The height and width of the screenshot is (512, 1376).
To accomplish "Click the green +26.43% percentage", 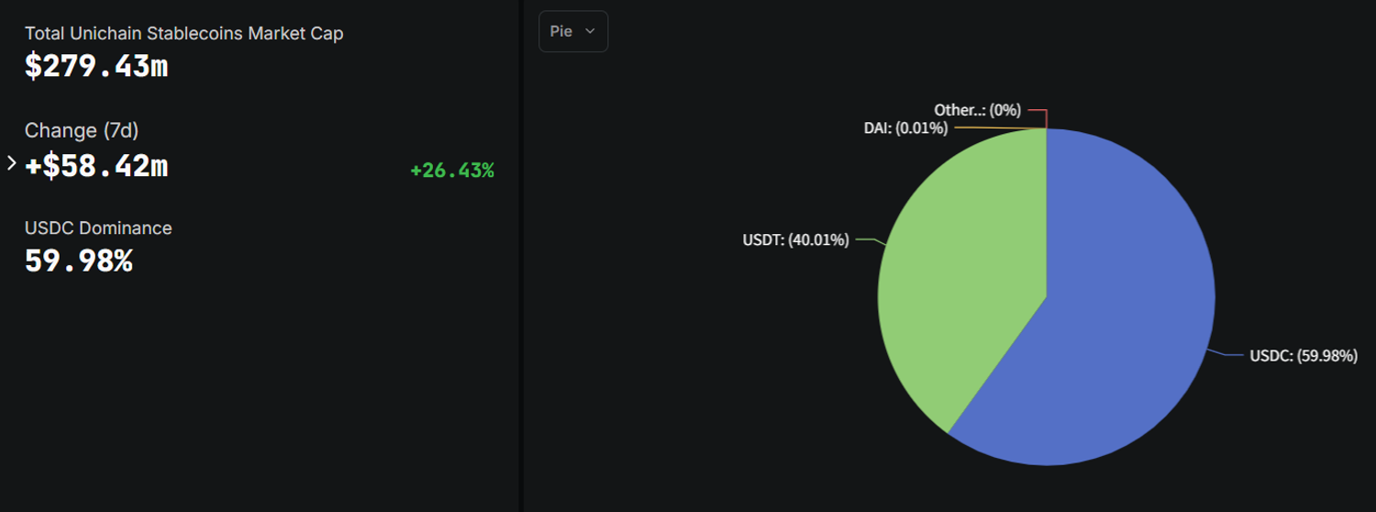I will click(x=452, y=171).
